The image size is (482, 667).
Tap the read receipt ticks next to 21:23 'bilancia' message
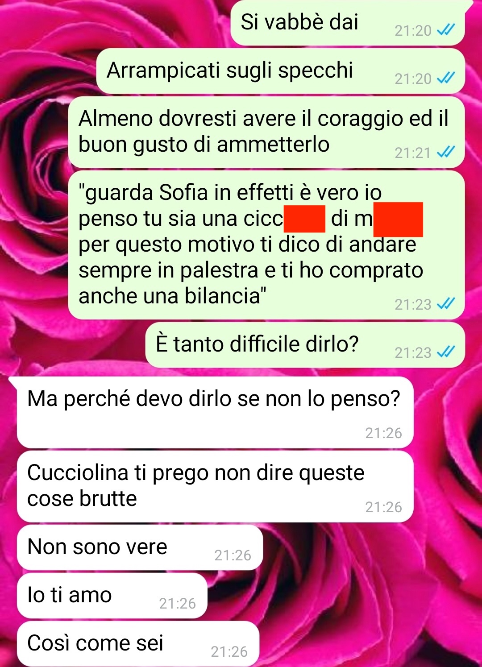(x=445, y=304)
